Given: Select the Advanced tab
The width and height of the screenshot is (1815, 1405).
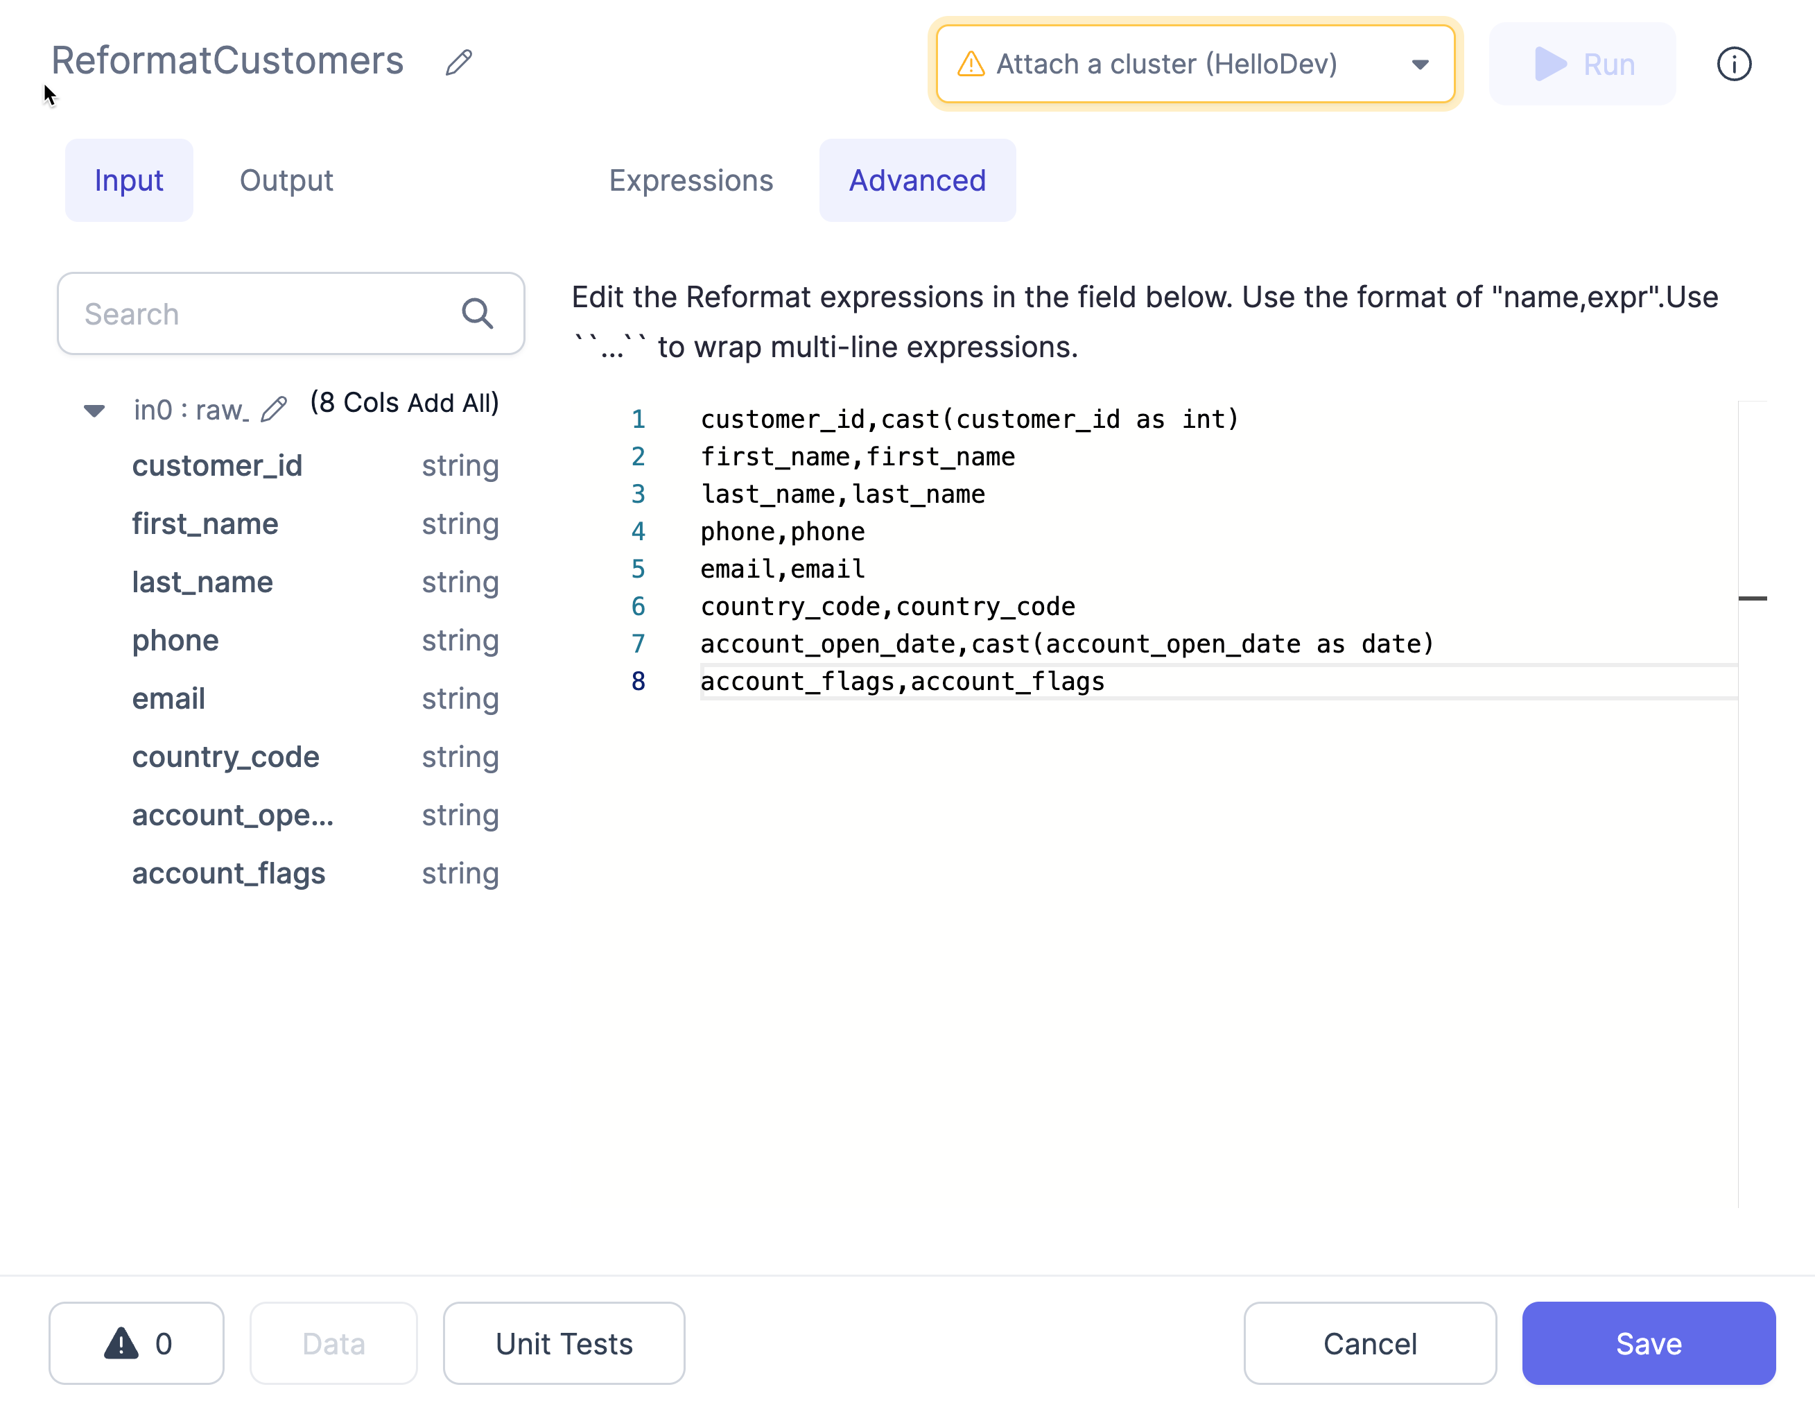Looking at the screenshot, I should point(917,180).
